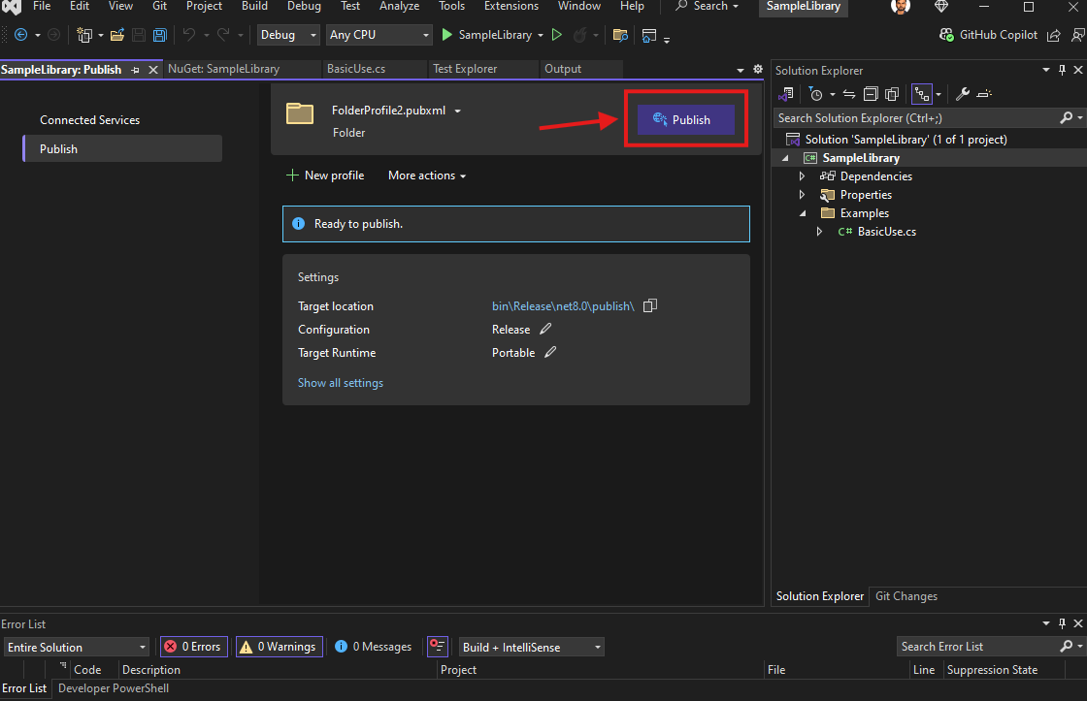Switch to the Test Explorer tab
The height and width of the screenshot is (701, 1087).
465,69
